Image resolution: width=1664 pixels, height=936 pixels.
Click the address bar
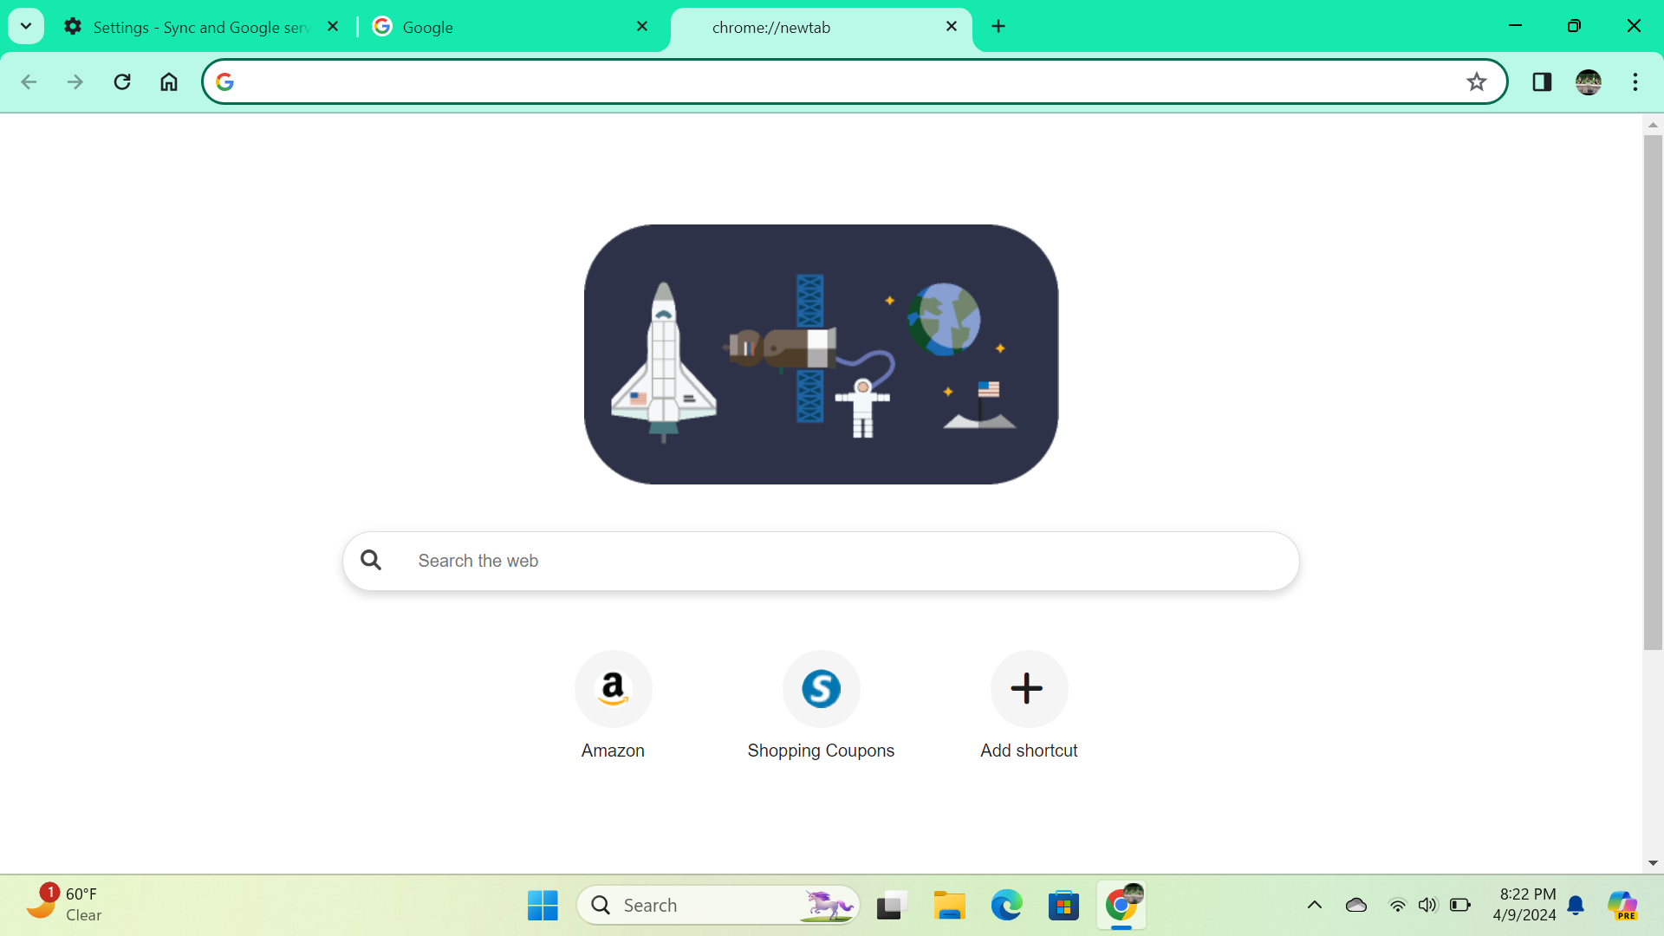(849, 81)
